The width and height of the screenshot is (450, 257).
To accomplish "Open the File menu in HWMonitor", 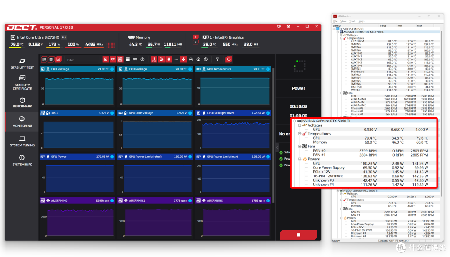I will tap(335, 22).
